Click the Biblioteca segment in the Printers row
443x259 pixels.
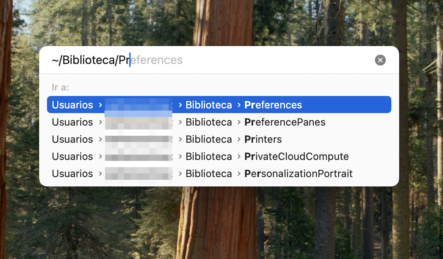click(x=209, y=139)
